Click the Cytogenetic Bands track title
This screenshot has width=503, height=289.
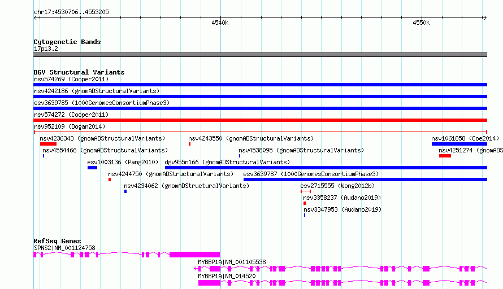click(67, 42)
